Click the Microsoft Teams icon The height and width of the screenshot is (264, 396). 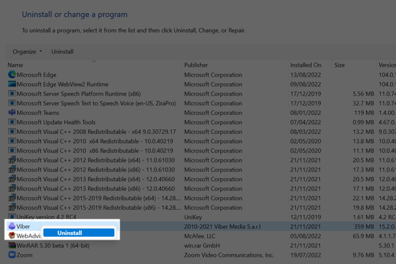12,112
